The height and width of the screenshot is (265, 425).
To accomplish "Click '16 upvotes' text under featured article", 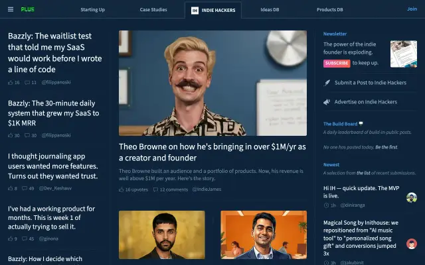I will (137, 189).
